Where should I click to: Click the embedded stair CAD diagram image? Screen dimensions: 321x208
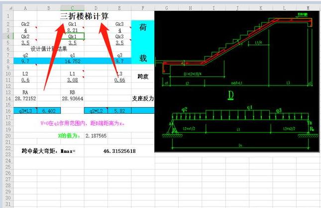click(237, 81)
